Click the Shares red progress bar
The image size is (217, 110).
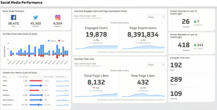pyautogui.click(x=34, y=90)
